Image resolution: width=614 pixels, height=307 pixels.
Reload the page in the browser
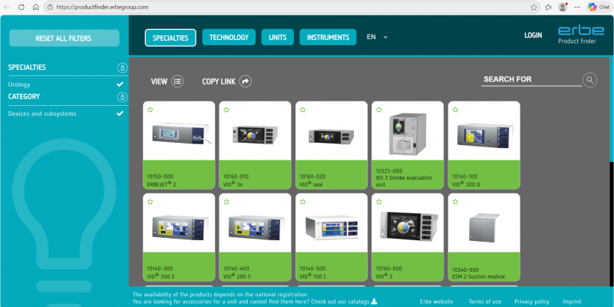[21, 7]
